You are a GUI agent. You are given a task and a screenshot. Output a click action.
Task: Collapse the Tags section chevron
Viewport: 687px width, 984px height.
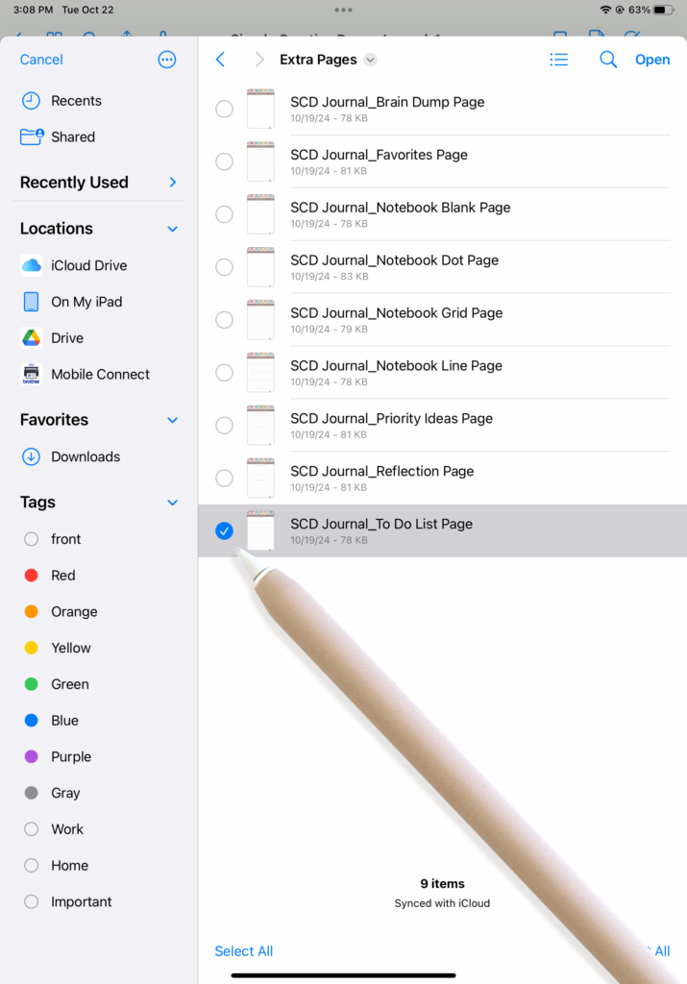[173, 503]
